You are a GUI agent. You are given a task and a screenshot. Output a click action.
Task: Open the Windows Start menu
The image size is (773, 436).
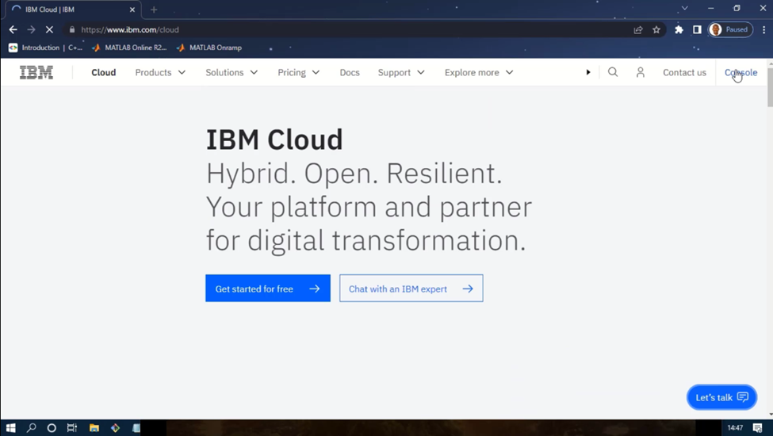(x=10, y=427)
